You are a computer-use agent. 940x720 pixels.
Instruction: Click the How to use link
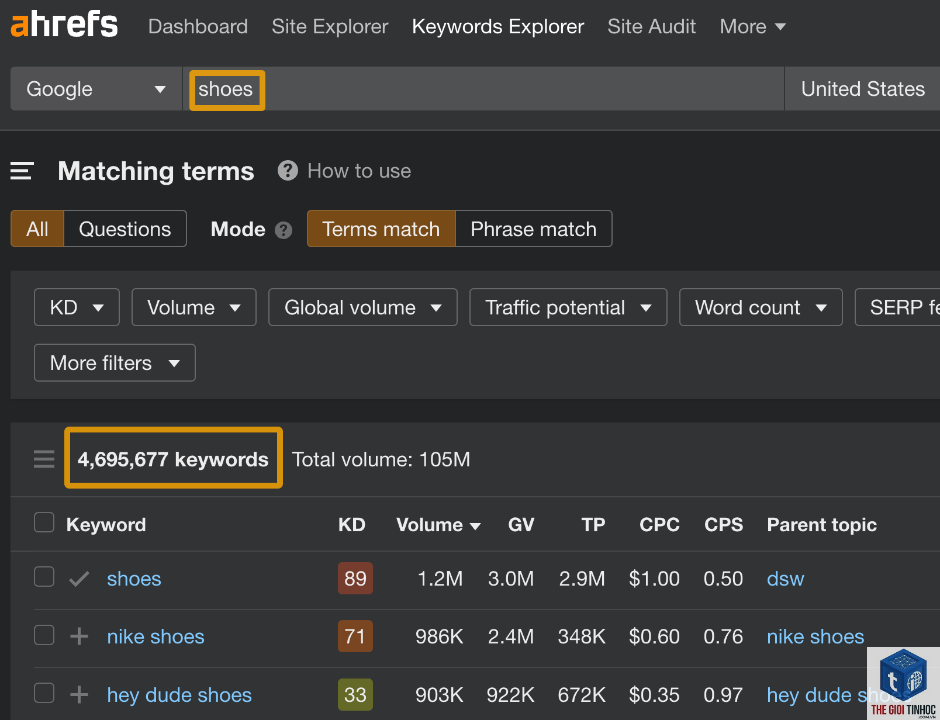pos(360,171)
